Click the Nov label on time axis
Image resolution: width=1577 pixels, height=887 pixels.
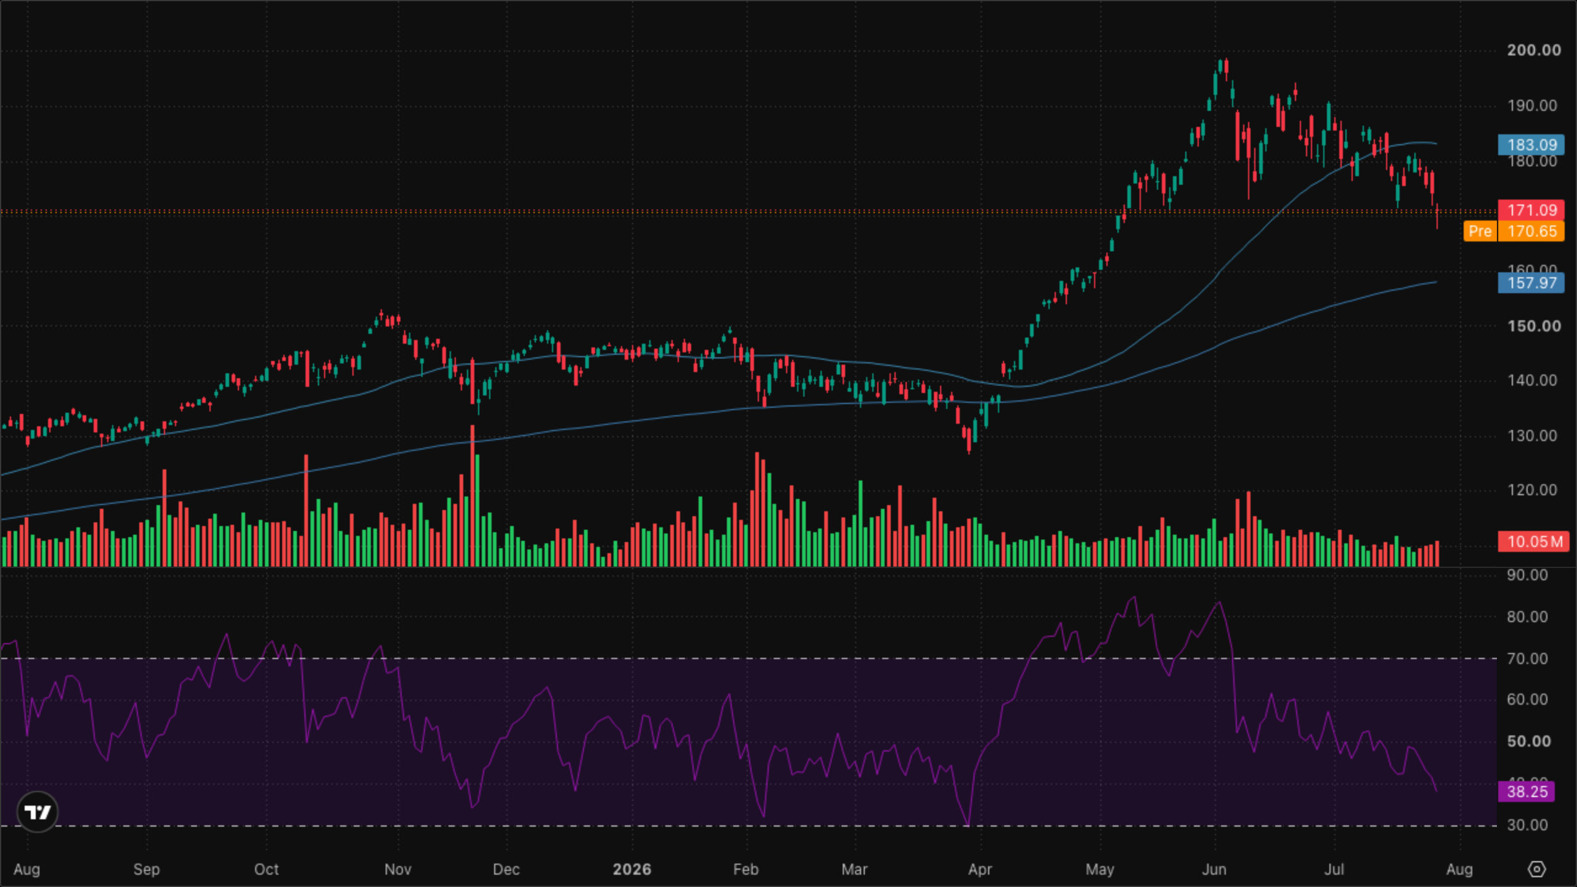pos(397,869)
